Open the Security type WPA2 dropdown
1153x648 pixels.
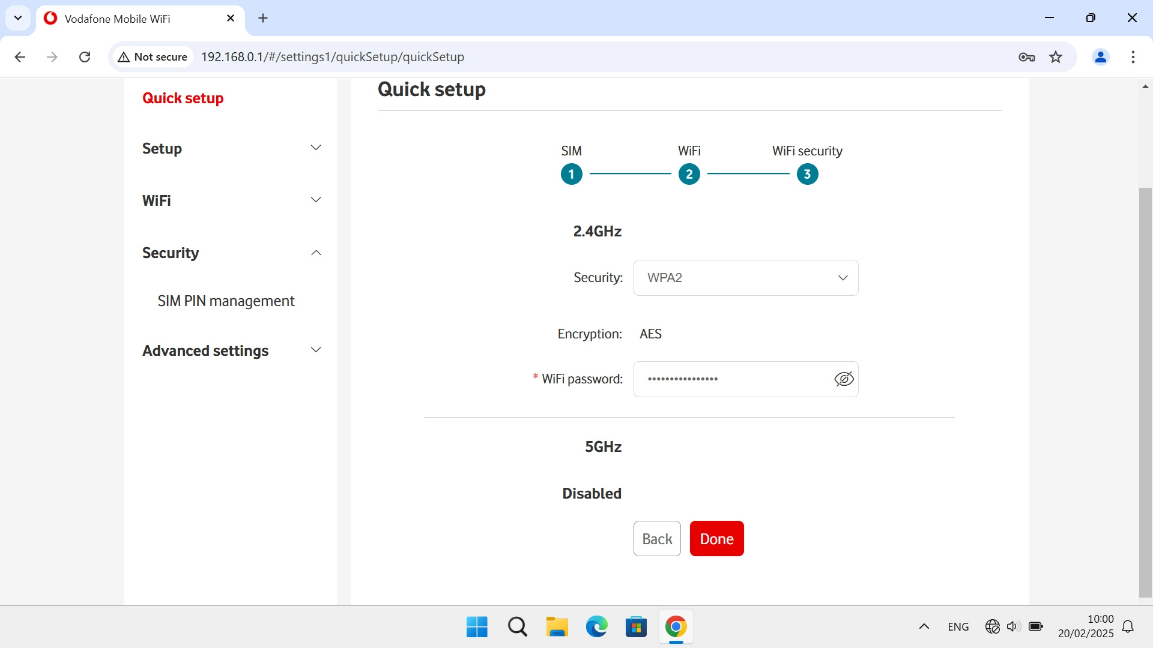pyautogui.click(x=745, y=278)
